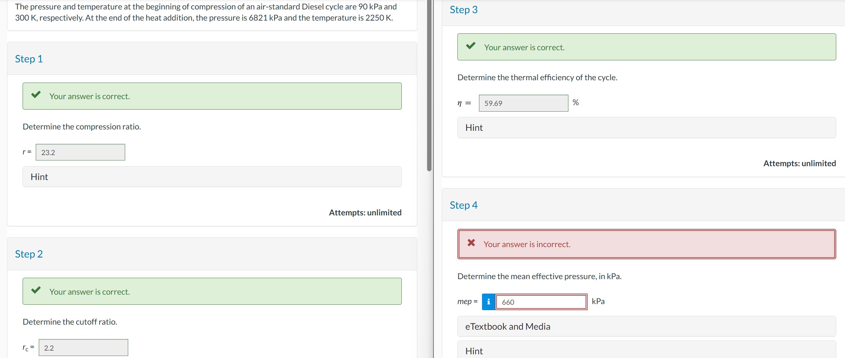Viewport: 845px width, 358px height.
Task: Click the Step 4 heading
Action: click(464, 205)
